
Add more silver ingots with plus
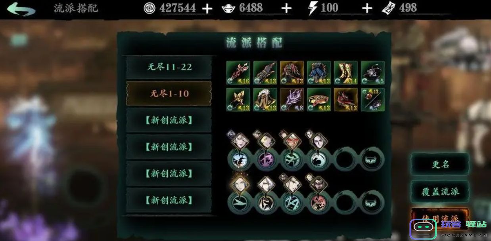pyautogui.click(x=286, y=8)
